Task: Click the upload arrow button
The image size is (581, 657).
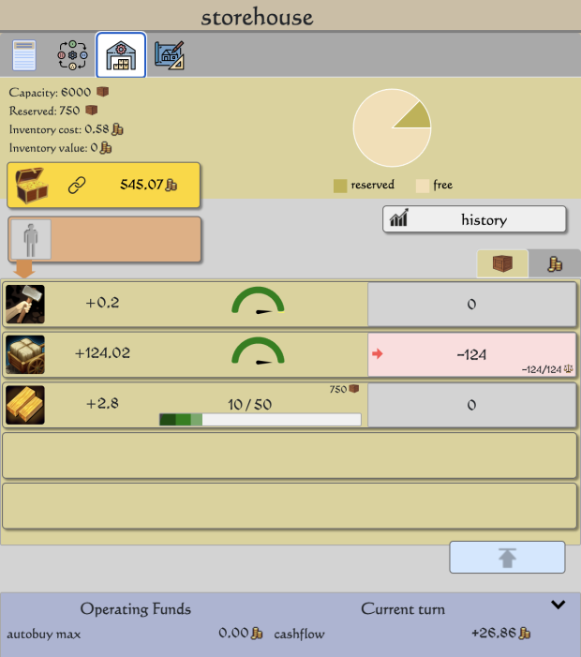Action: click(507, 558)
